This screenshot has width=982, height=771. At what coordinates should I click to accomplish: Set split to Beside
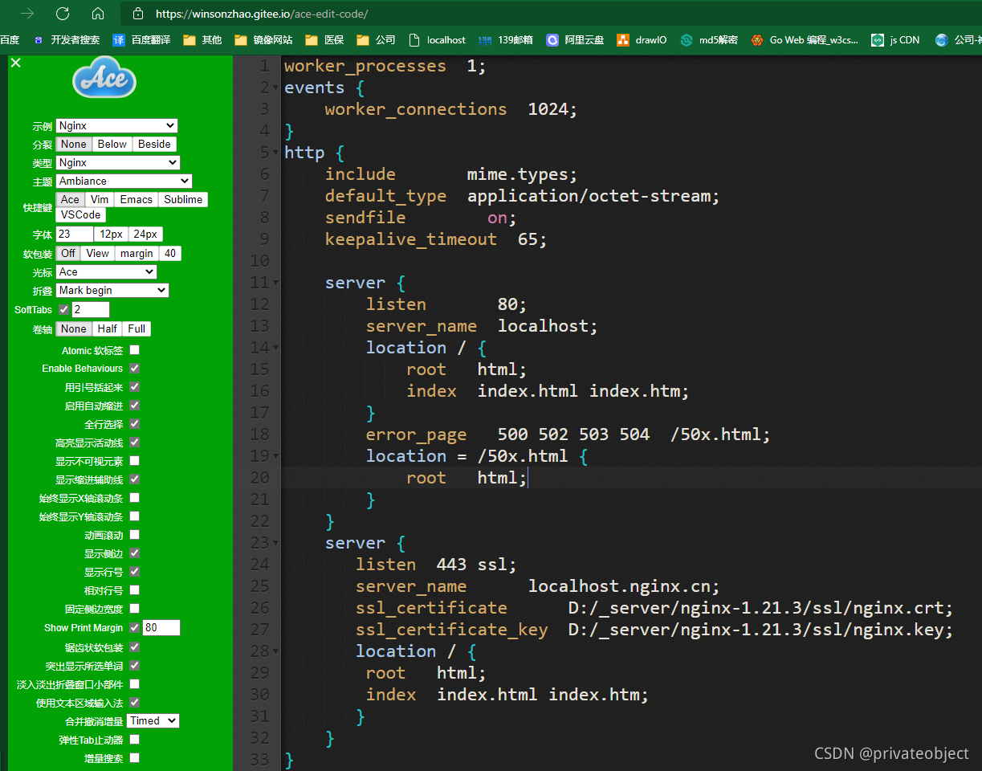tap(154, 144)
